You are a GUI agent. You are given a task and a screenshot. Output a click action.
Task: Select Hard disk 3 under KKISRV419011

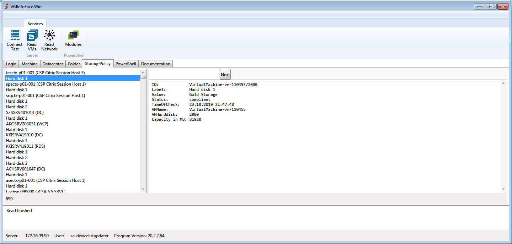coord(73,163)
